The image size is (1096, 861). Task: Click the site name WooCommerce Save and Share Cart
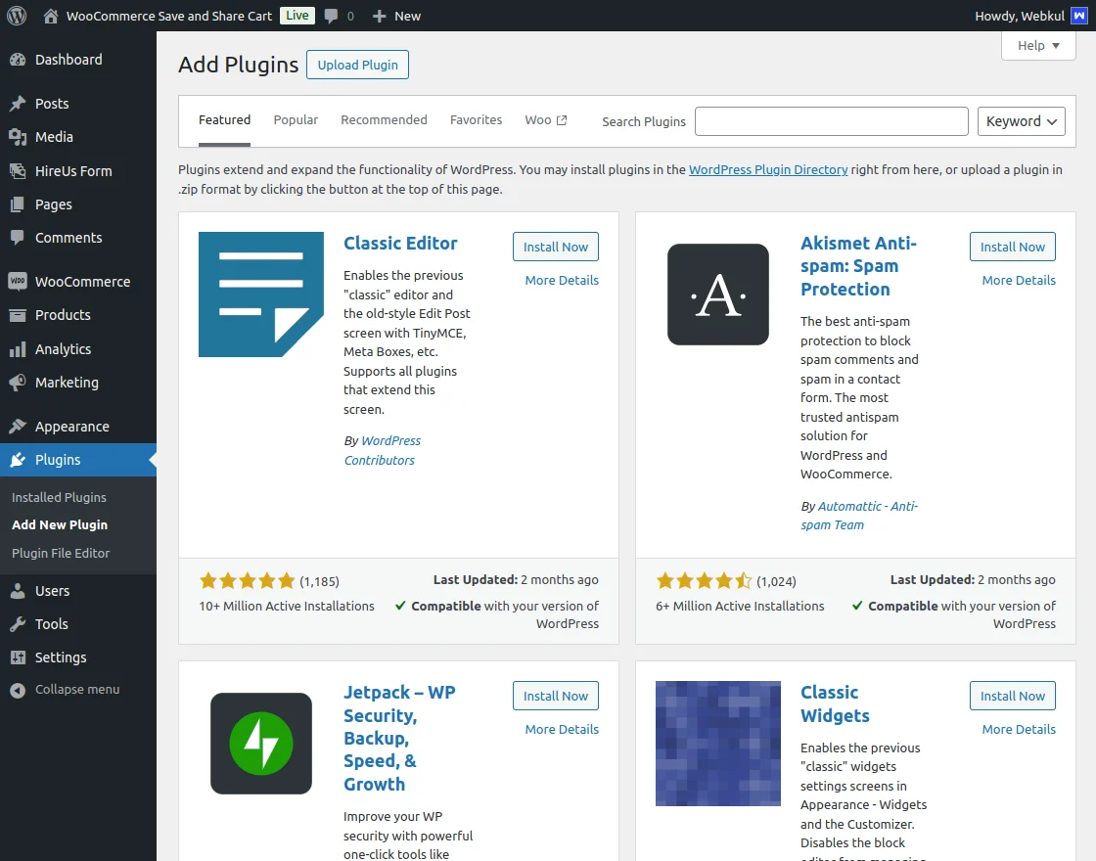pos(168,16)
